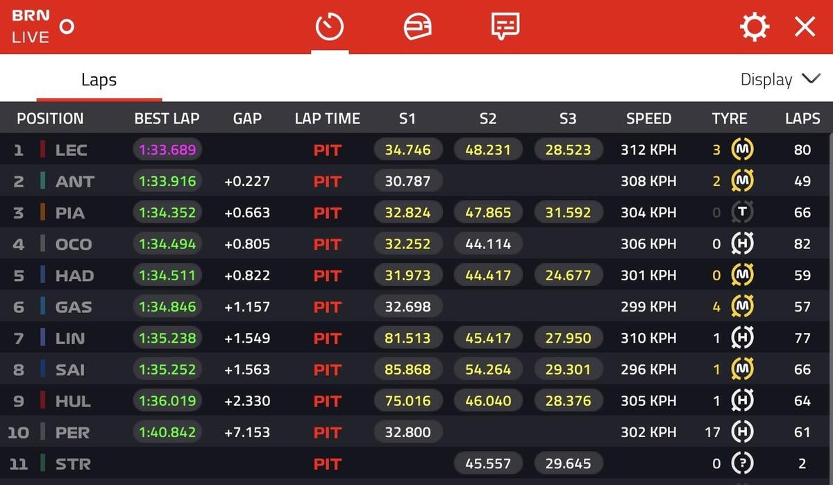Viewport: 833px width, 485px height.
Task: Click the Tyre column header
Action: 729,119
